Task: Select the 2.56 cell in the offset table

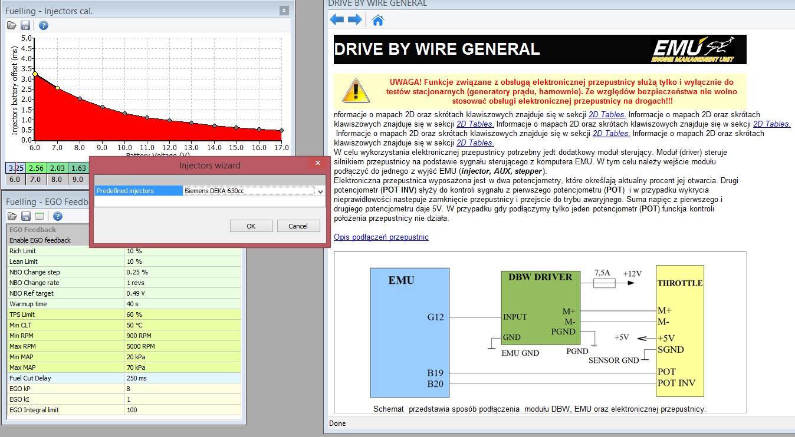Action: coord(37,168)
